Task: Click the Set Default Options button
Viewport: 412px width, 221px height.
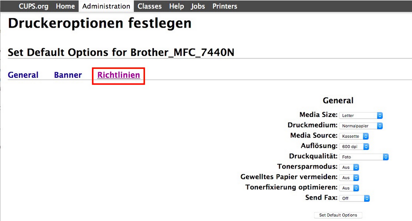Action: [x=338, y=215]
